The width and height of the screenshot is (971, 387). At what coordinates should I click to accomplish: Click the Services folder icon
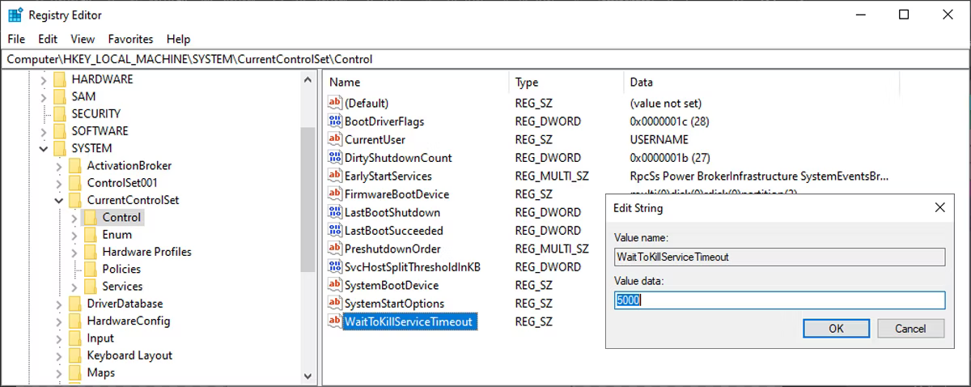coord(90,287)
